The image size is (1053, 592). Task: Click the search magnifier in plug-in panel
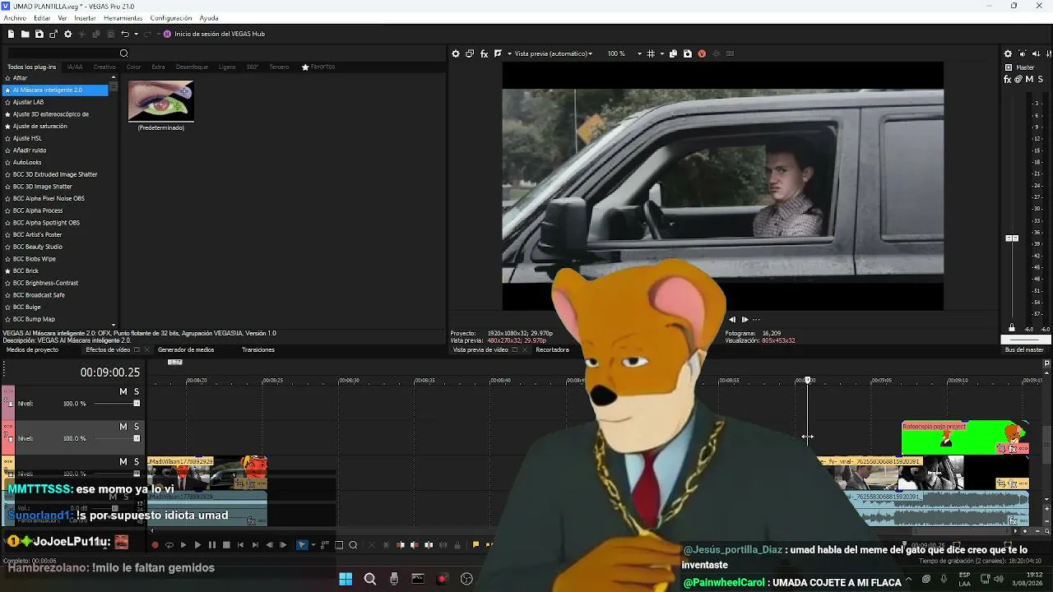tap(124, 53)
